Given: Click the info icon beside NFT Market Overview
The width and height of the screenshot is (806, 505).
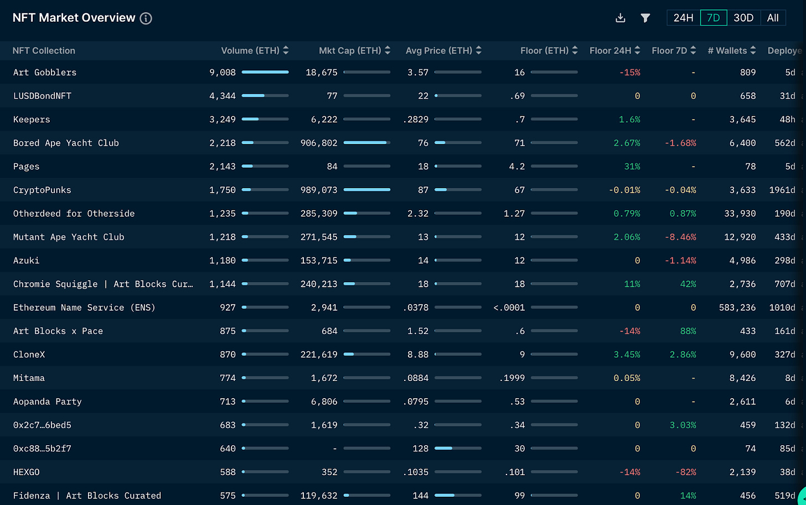Looking at the screenshot, I should coord(146,18).
